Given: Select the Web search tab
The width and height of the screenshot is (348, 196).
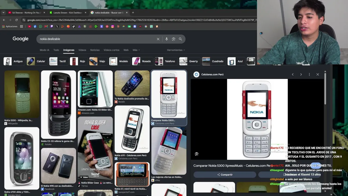Looking at the screenshot, I should pyautogui.click(x=126, y=50).
